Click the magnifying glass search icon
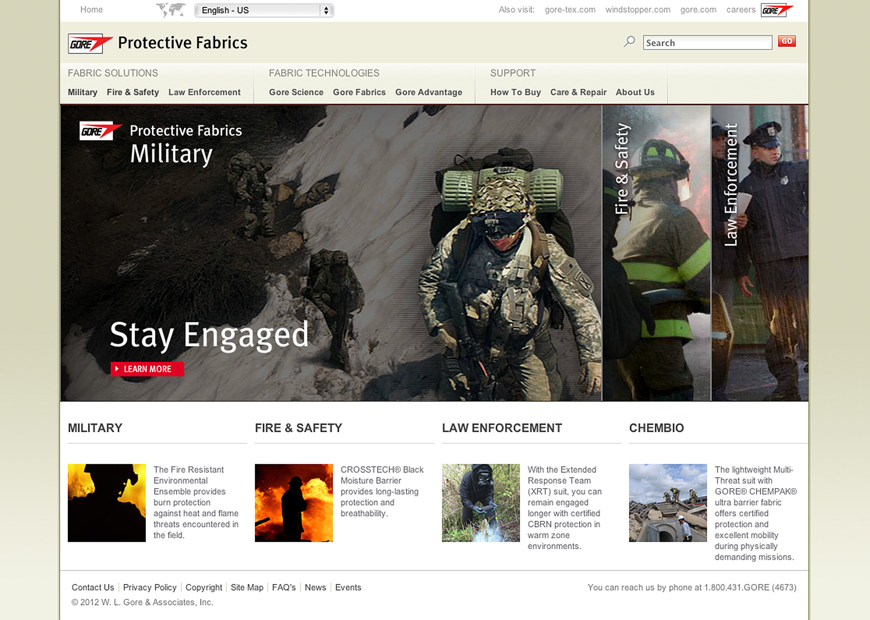This screenshot has height=620, width=870. coord(629,41)
